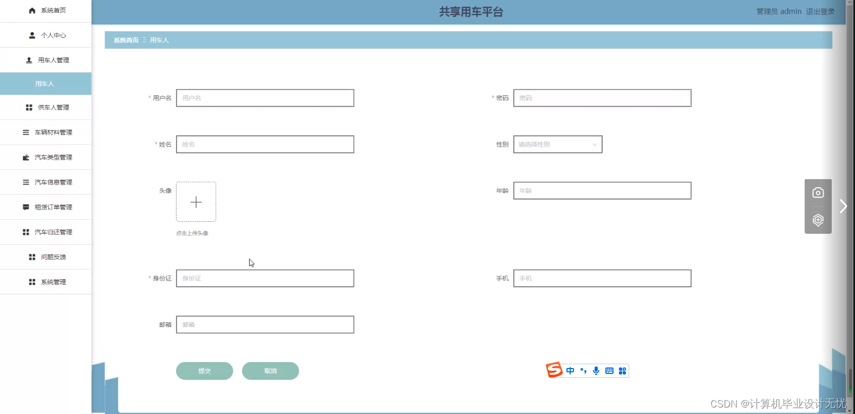
Task: Click the Sogou S logo in IME bar
Action: pos(554,370)
